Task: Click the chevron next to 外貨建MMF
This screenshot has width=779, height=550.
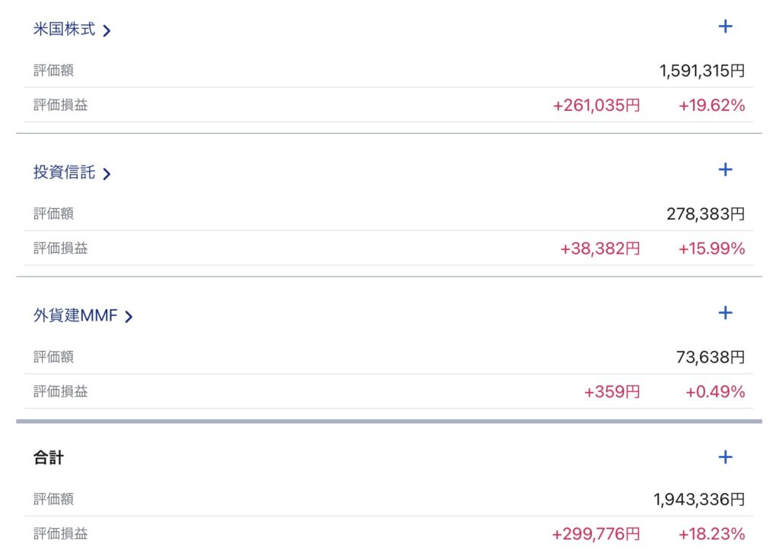Action: tap(129, 317)
